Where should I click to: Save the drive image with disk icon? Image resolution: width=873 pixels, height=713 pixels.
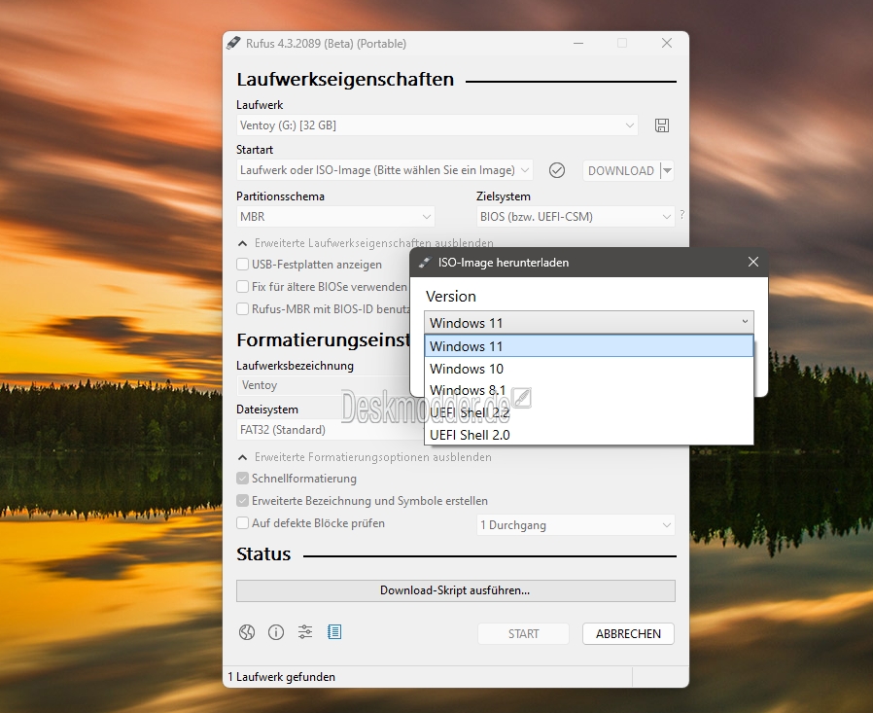[x=661, y=125]
